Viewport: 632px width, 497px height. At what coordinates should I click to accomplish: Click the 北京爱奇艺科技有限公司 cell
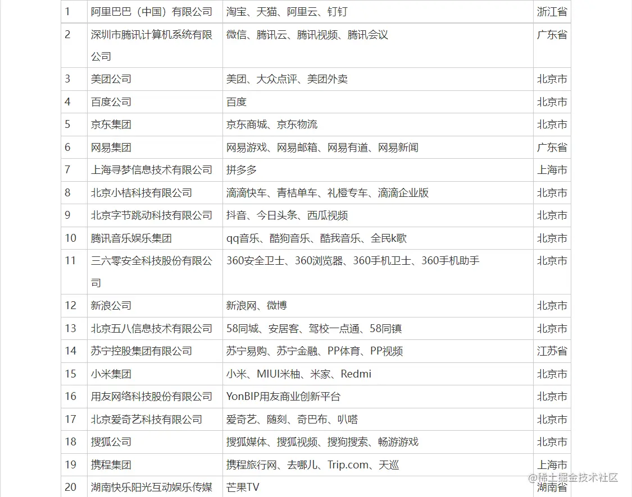(155, 420)
